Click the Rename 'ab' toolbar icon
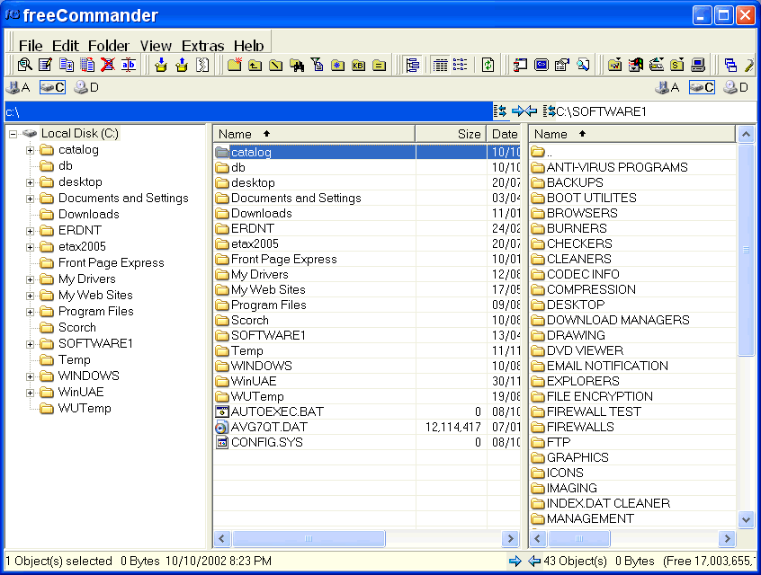The image size is (761, 575). click(129, 65)
